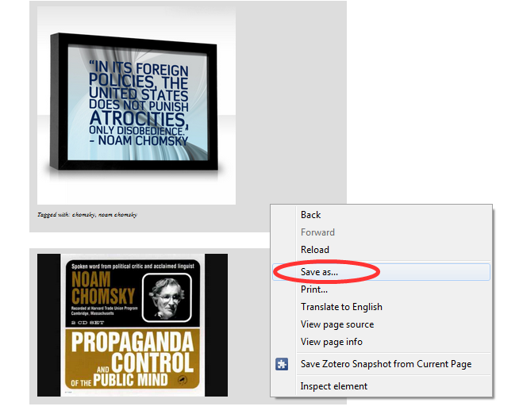Open Print... from the context menu

click(381, 289)
